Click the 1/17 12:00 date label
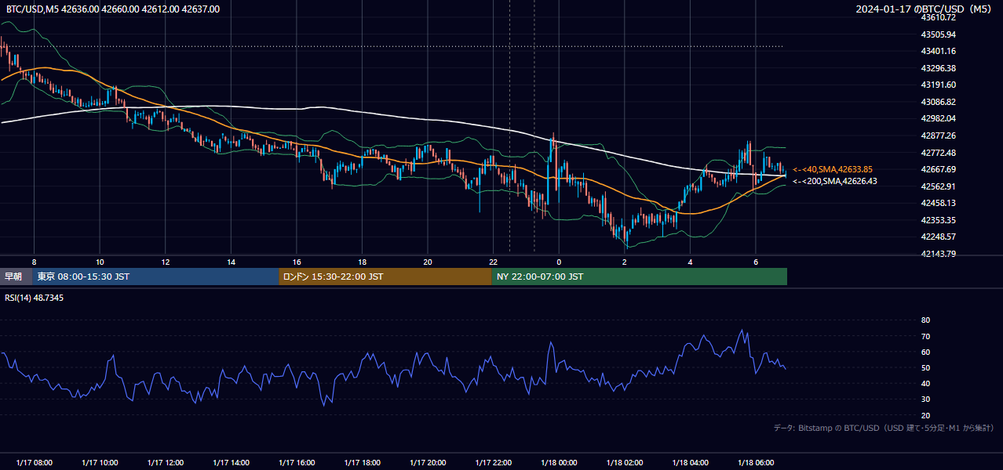Image resolution: width=1003 pixels, height=470 pixels. click(x=165, y=463)
